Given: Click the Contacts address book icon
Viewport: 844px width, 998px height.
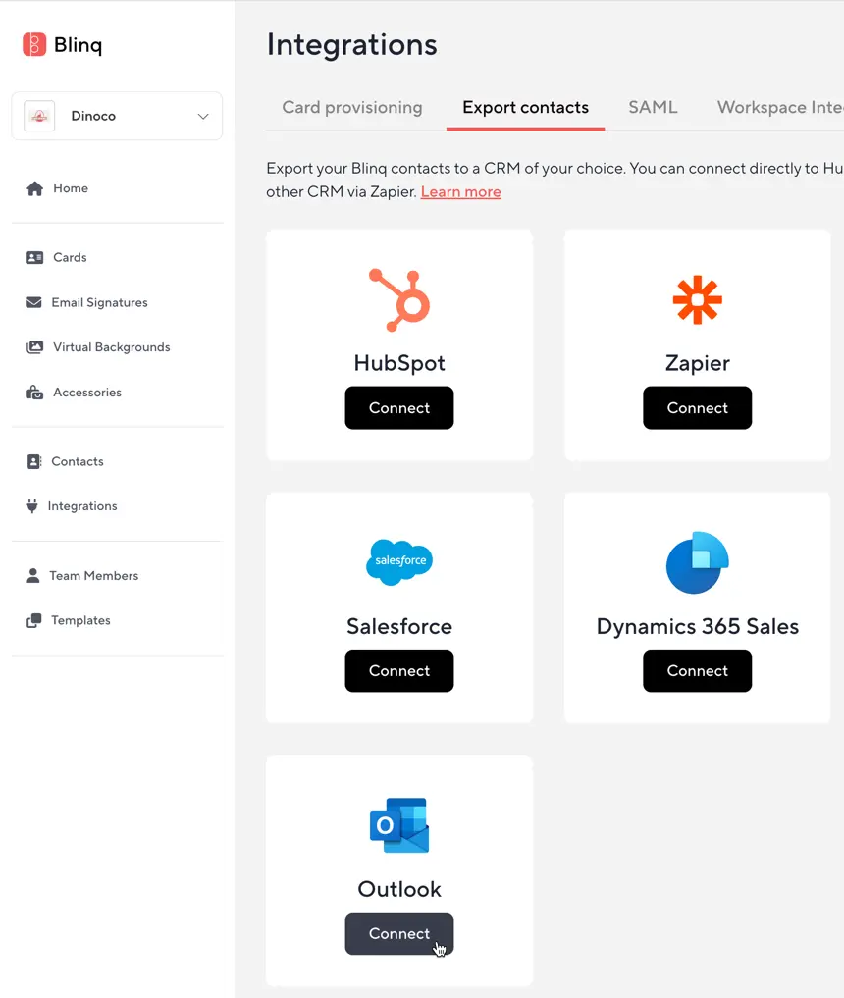Looking at the screenshot, I should point(34,461).
